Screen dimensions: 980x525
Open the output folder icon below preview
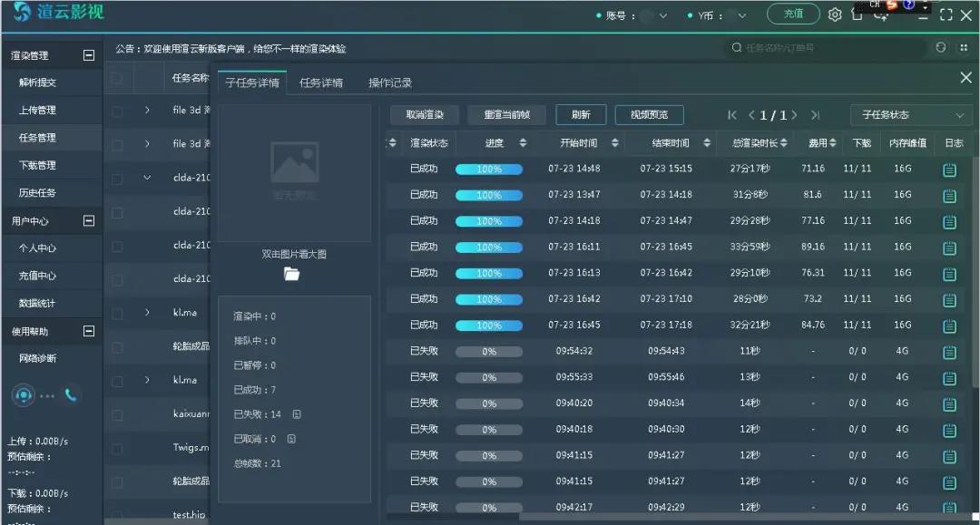(291, 274)
